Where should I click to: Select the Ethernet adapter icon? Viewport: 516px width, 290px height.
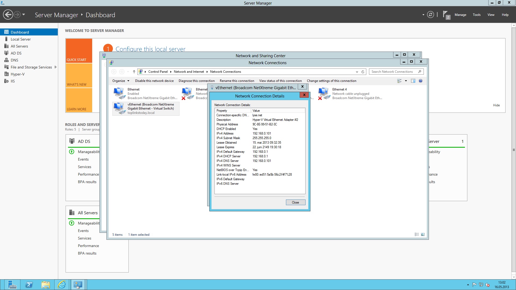(x=119, y=93)
